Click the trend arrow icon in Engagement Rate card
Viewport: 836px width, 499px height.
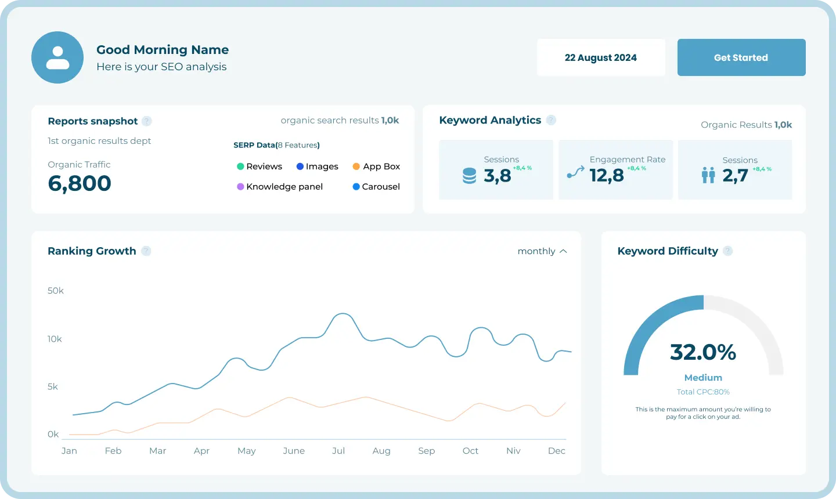coord(575,172)
